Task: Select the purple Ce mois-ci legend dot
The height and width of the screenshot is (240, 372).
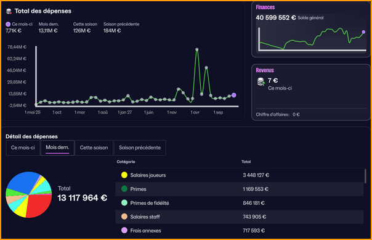Action: click(8, 24)
